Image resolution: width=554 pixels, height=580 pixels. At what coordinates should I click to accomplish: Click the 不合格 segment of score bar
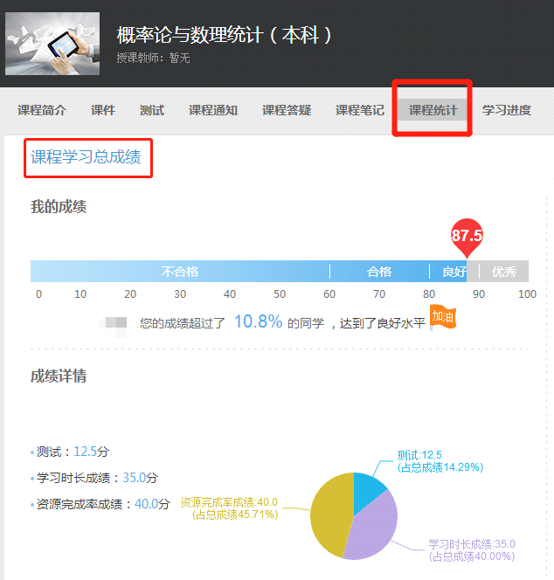pos(180,272)
